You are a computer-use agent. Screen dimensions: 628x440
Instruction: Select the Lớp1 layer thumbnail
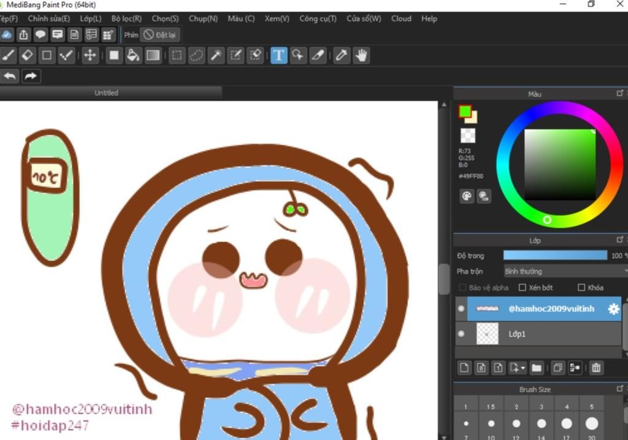pyautogui.click(x=488, y=333)
